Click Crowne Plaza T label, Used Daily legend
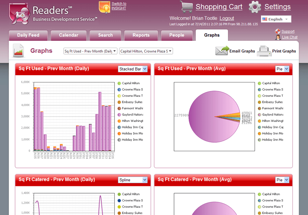 click(133, 96)
